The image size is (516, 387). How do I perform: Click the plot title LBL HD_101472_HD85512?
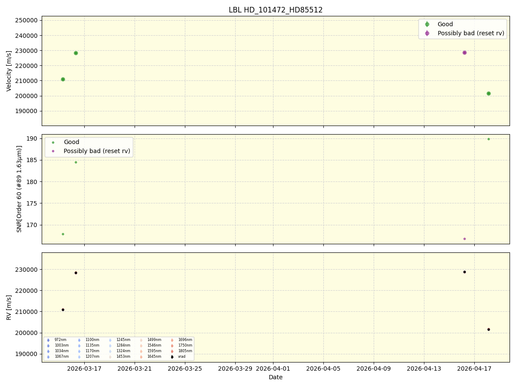pos(276,10)
